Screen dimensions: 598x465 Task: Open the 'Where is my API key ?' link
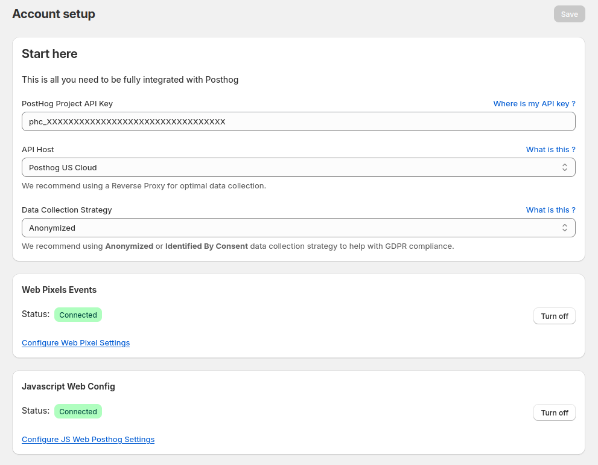tap(534, 104)
